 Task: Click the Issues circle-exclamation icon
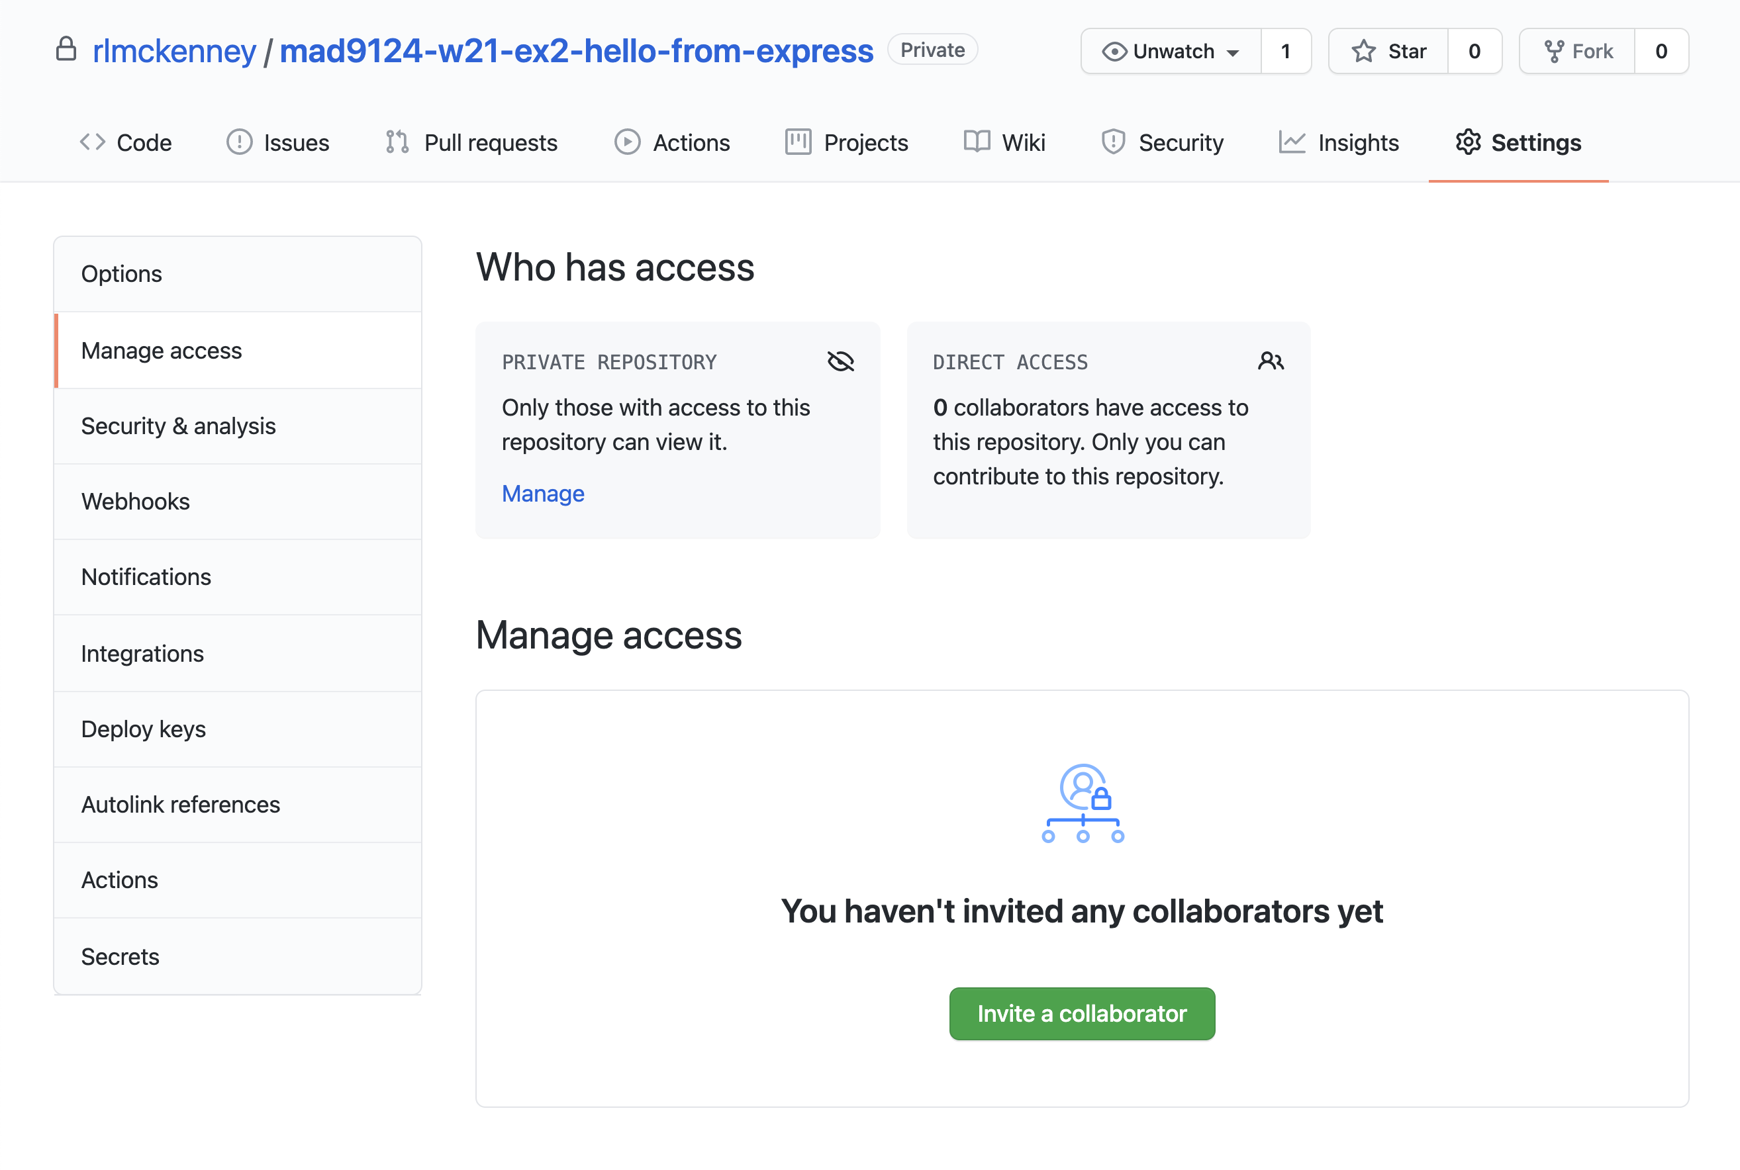point(239,142)
